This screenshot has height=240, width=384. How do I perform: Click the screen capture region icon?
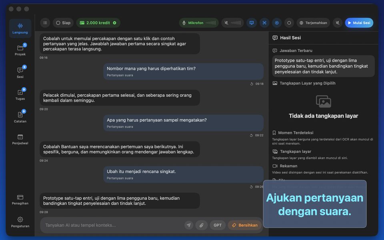[x=264, y=23]
